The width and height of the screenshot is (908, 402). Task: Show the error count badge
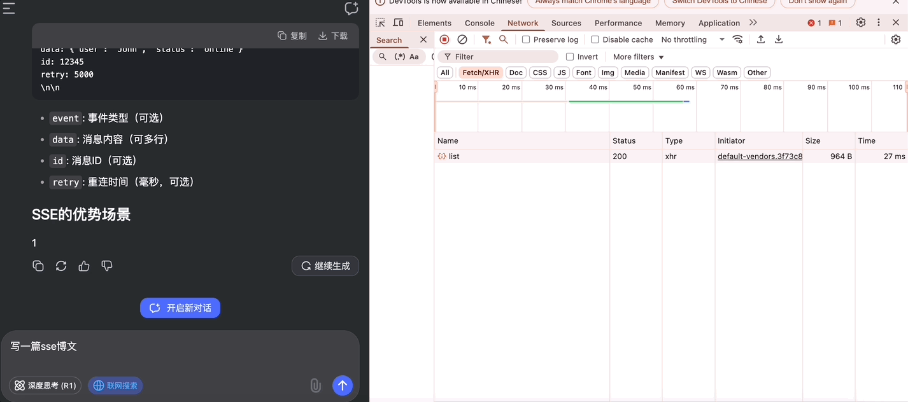[x=814, y=23]
